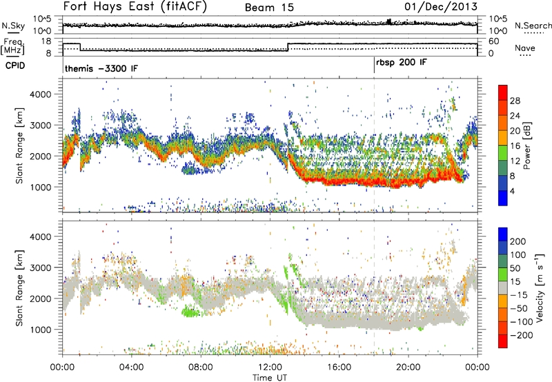This screenshot has width=552, height=382.
Task: Pick the blue top segment of Velocity colorbar
Action: (x=503, y=234)
